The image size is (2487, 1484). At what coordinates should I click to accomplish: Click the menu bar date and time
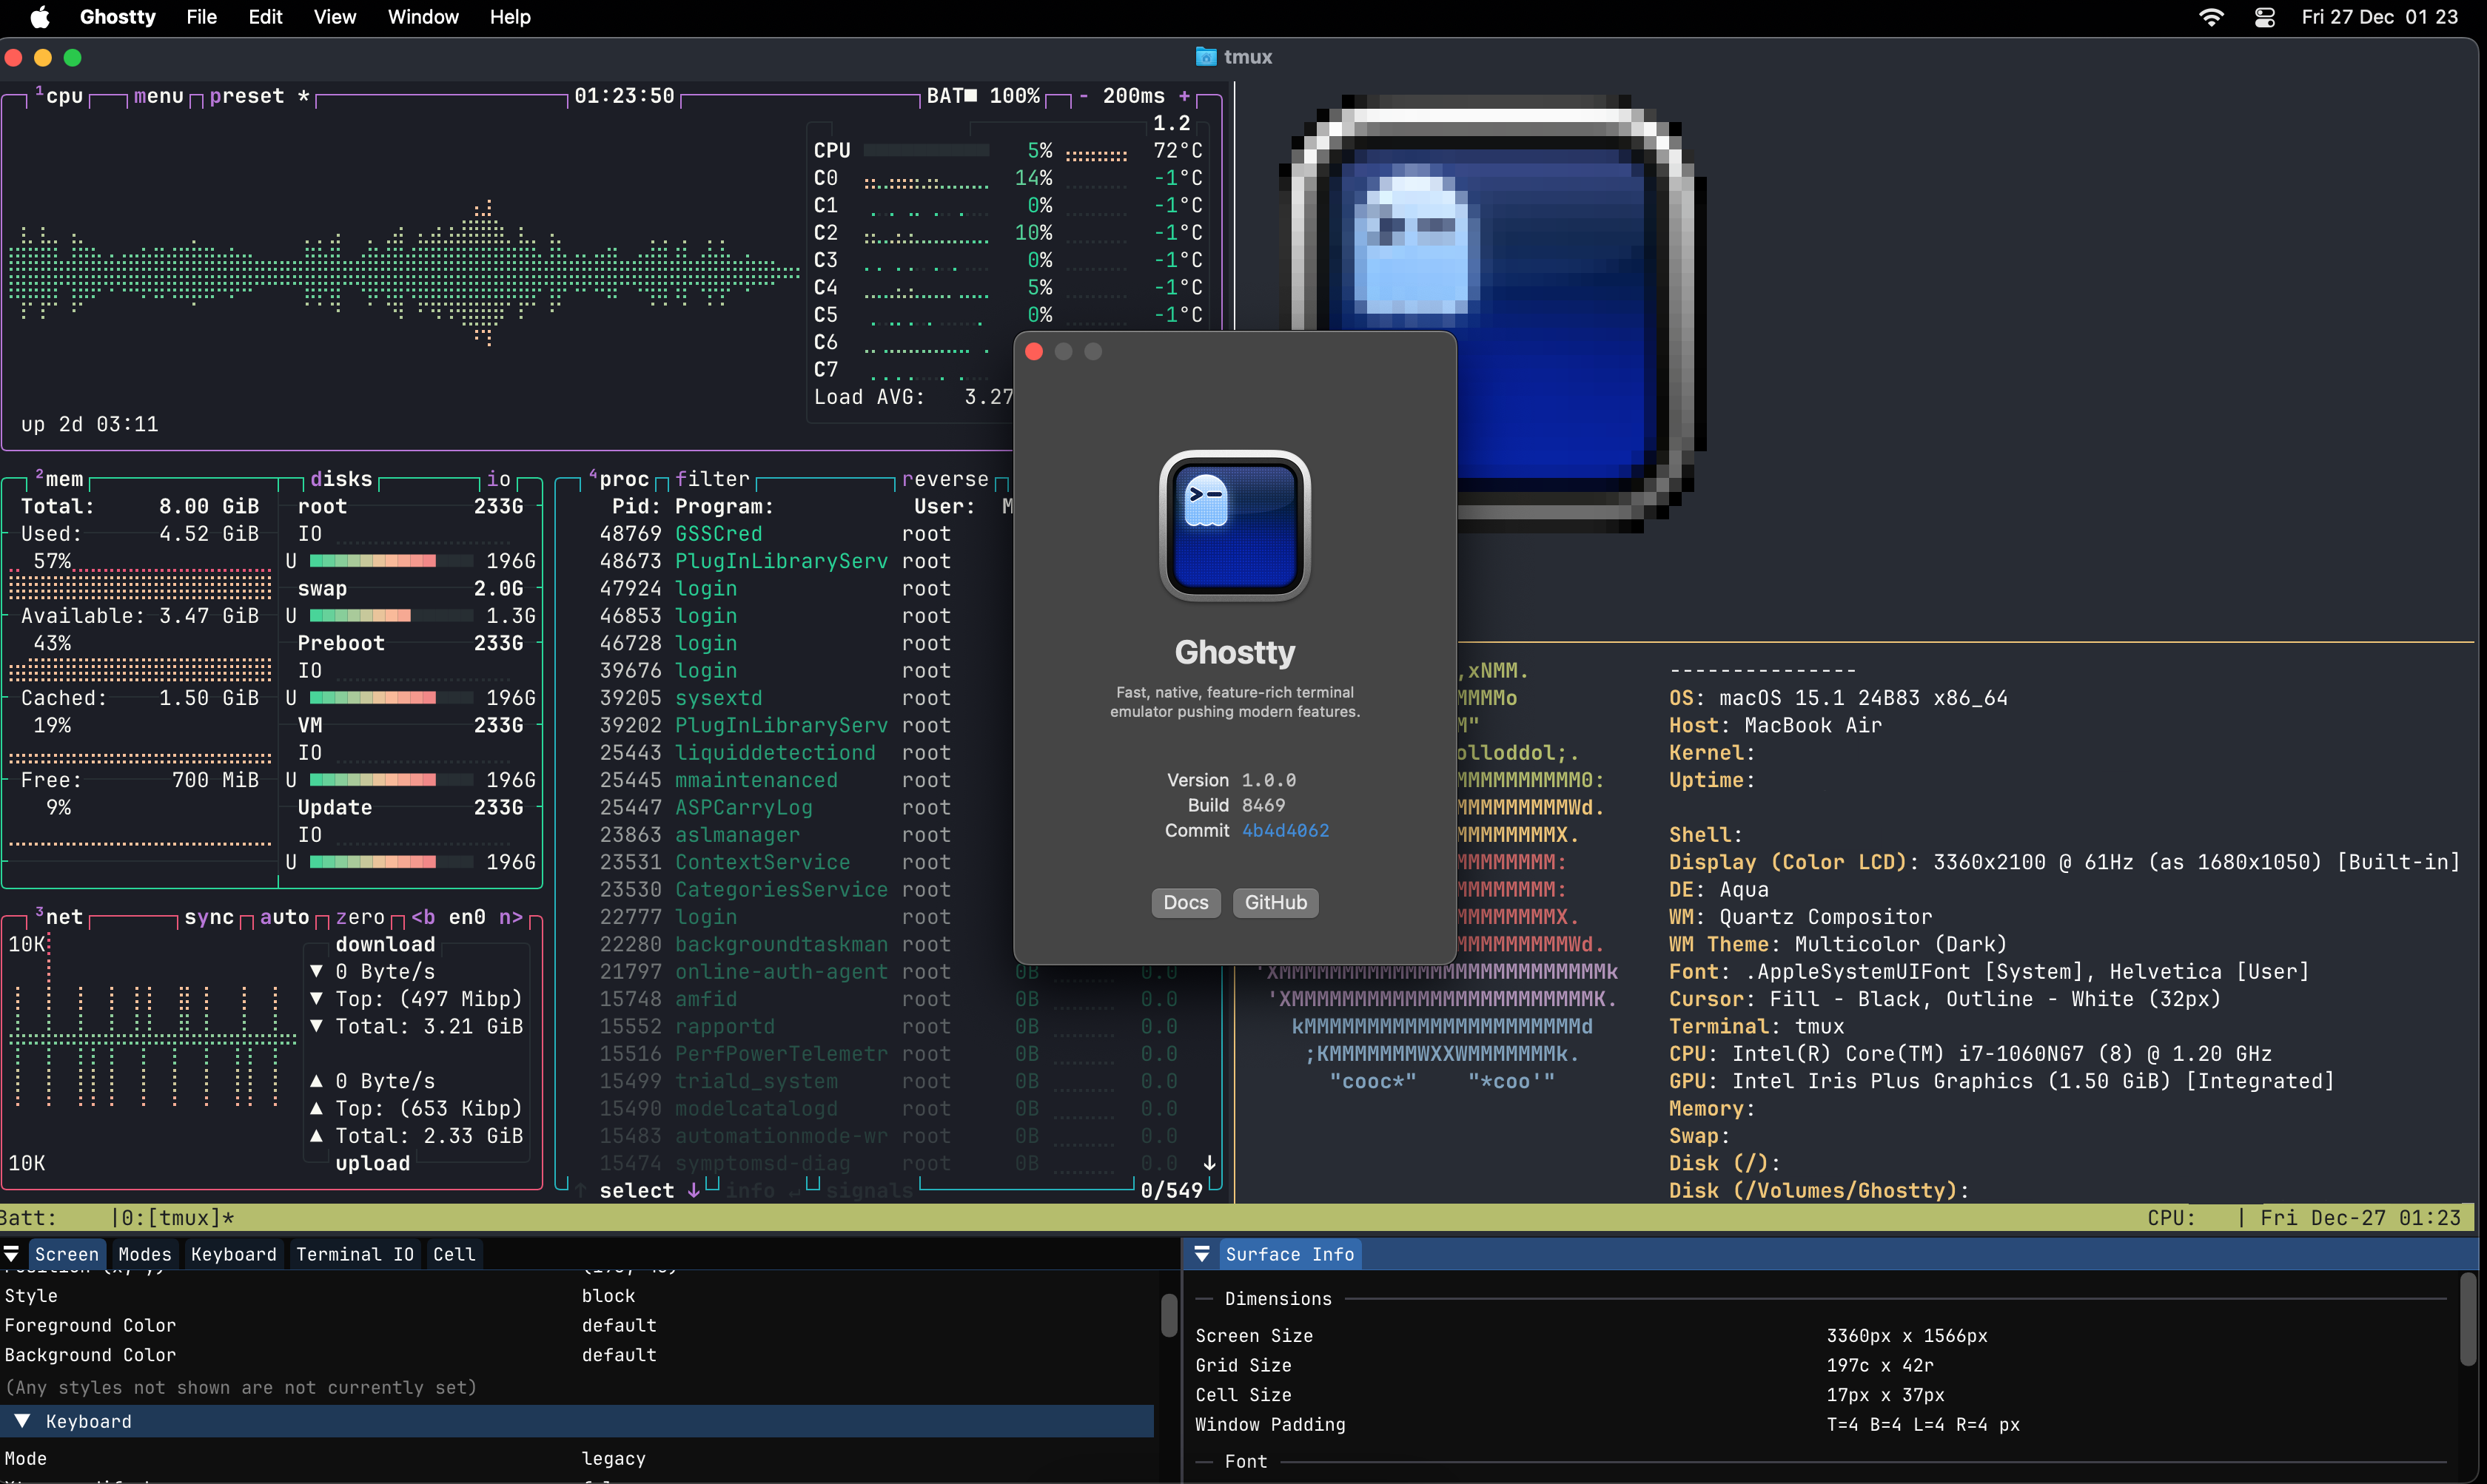2379,17
